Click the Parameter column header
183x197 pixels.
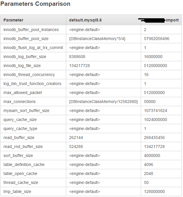coord(13,20)
